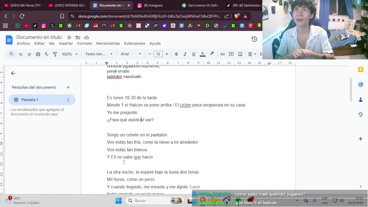Open Google Maps side panel icon
This screenshot has width=368, height=207.
point(361,115)
